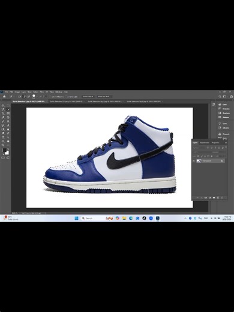Click the Share icon at top right
This screenshot has height=312, width=234.
[x=231, y=97]
